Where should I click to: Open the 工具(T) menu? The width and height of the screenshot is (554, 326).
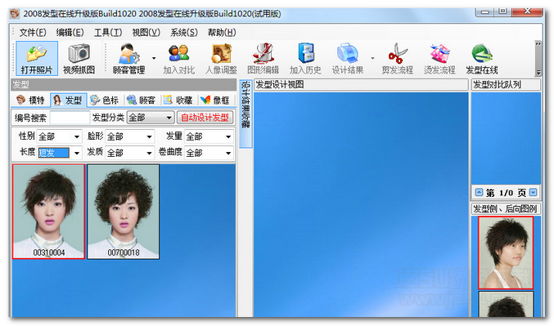[108, 33]
